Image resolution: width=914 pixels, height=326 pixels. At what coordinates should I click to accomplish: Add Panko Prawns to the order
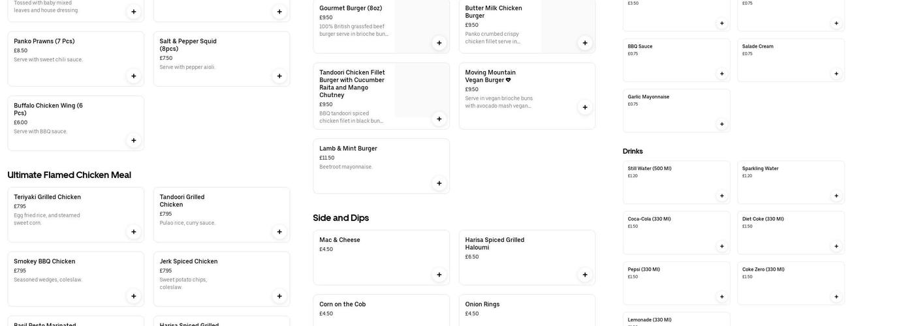tap(134, 76)
